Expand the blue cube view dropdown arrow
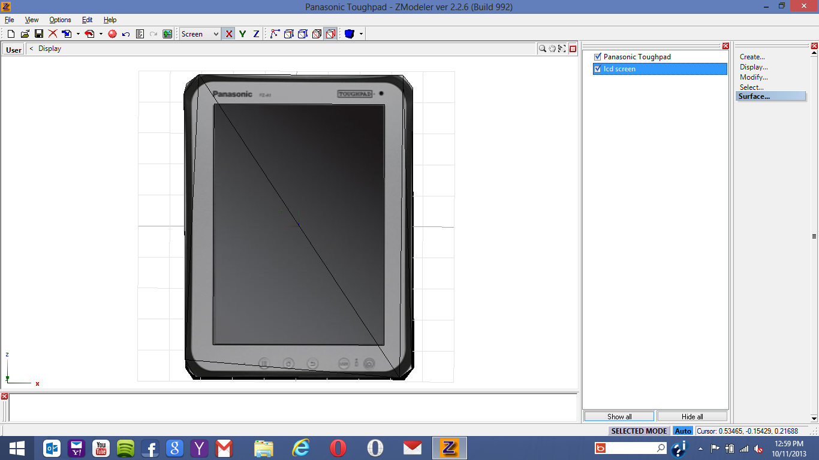The height and width of the screenshot is (460, 819). (361, 34)
